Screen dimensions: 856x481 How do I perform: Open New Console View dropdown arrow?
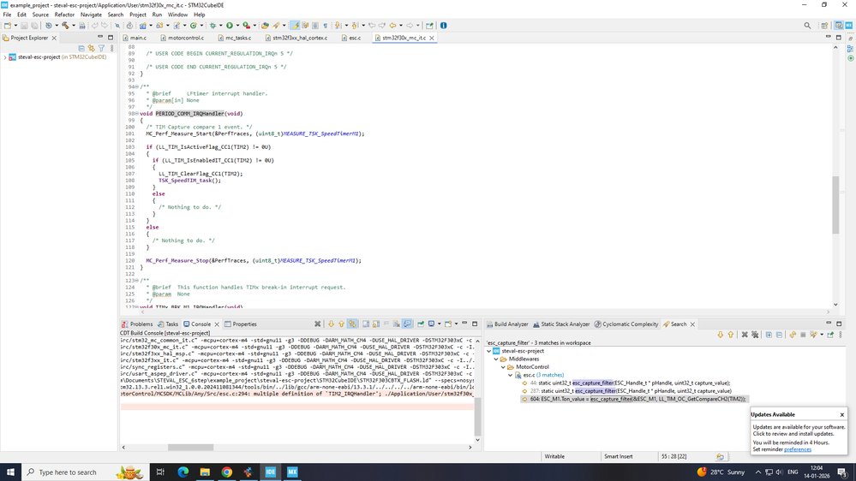[457, 324]
